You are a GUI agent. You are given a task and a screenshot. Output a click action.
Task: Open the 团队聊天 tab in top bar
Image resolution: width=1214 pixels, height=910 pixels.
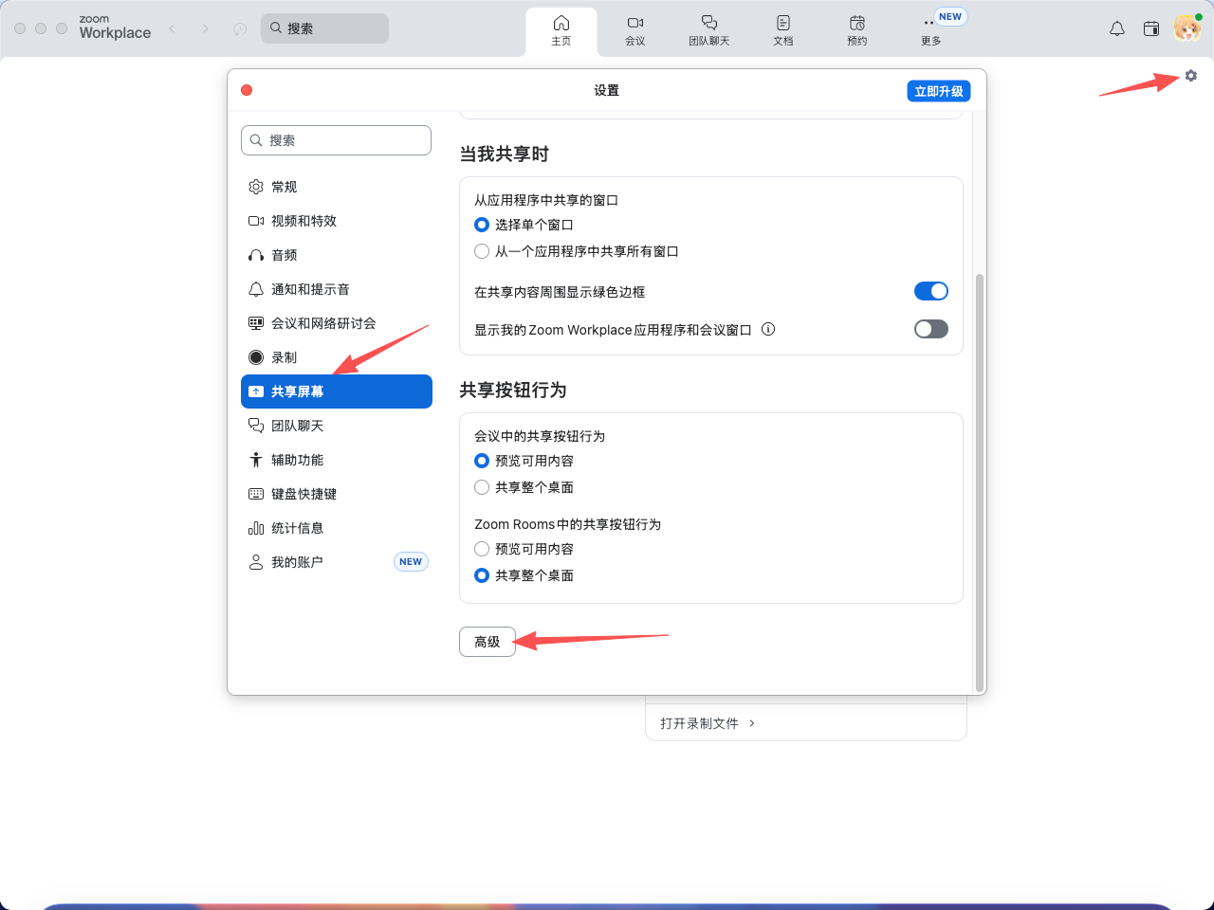[709, 31]
